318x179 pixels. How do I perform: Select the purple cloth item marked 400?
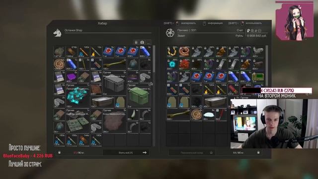[x=72, y=77]
